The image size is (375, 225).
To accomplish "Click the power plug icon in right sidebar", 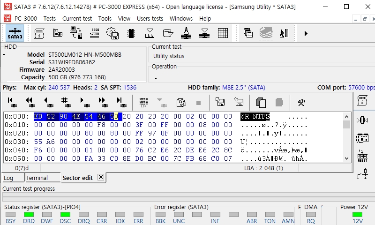I will point(362,174).
